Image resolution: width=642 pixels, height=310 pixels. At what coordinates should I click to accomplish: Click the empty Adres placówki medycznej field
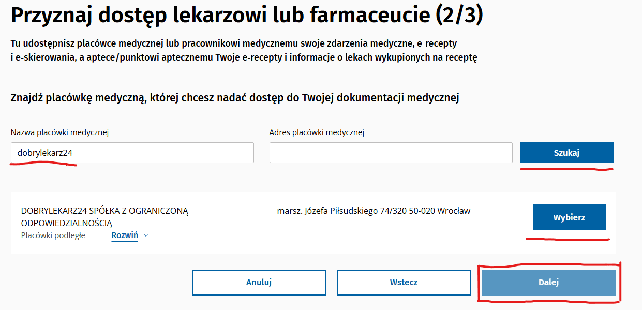click(x=391, y=153)
